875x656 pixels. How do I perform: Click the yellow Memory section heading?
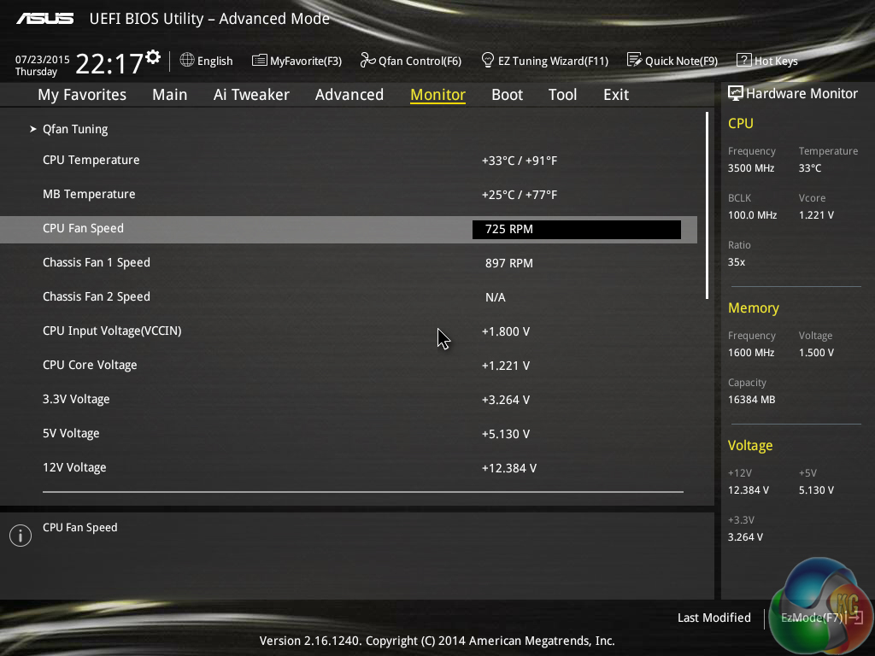[754, 307]
